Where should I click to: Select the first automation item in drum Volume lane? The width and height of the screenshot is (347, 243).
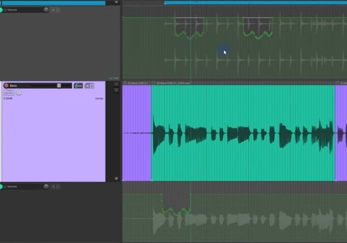click(x=189, y=28)
